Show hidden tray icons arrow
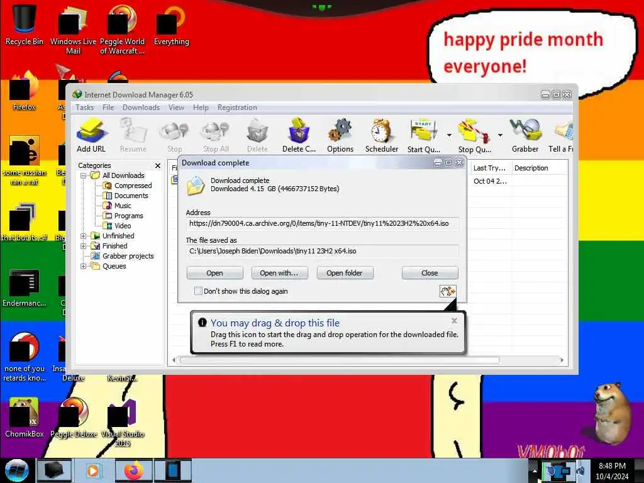This screenshot has width=644, height=483. pyautogui.click(x=535, y=470)
